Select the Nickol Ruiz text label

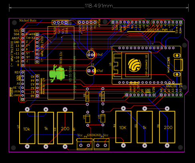28,20
